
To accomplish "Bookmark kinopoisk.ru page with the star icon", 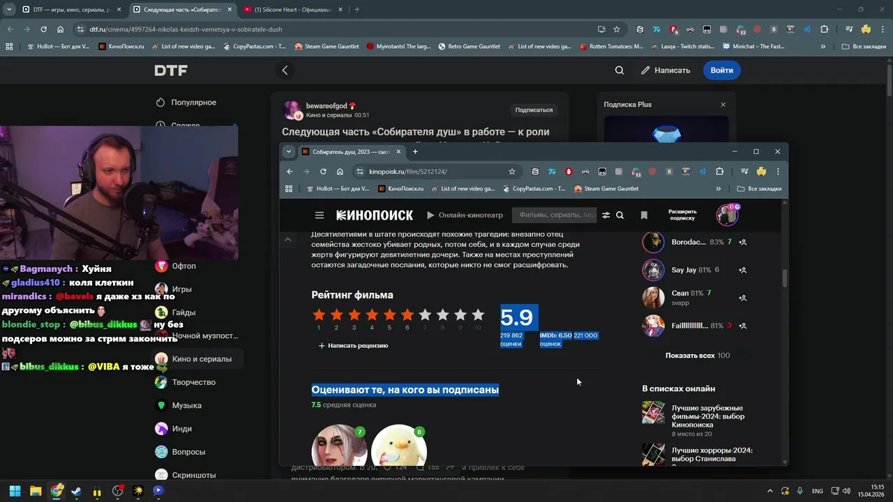I will click(x=511, y=172).
